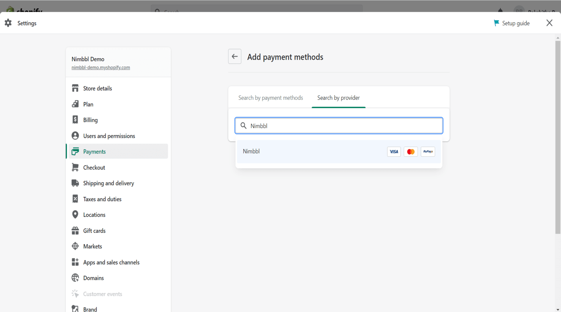This screenshot has width=561, height=312.
Task: Click the Markets globe icon
Action: [75, 246]
